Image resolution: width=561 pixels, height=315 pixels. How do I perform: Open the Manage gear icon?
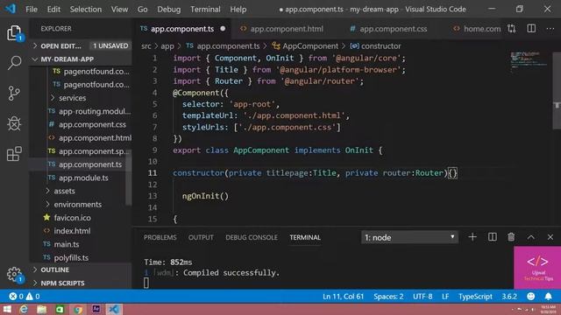coord(14,274)
